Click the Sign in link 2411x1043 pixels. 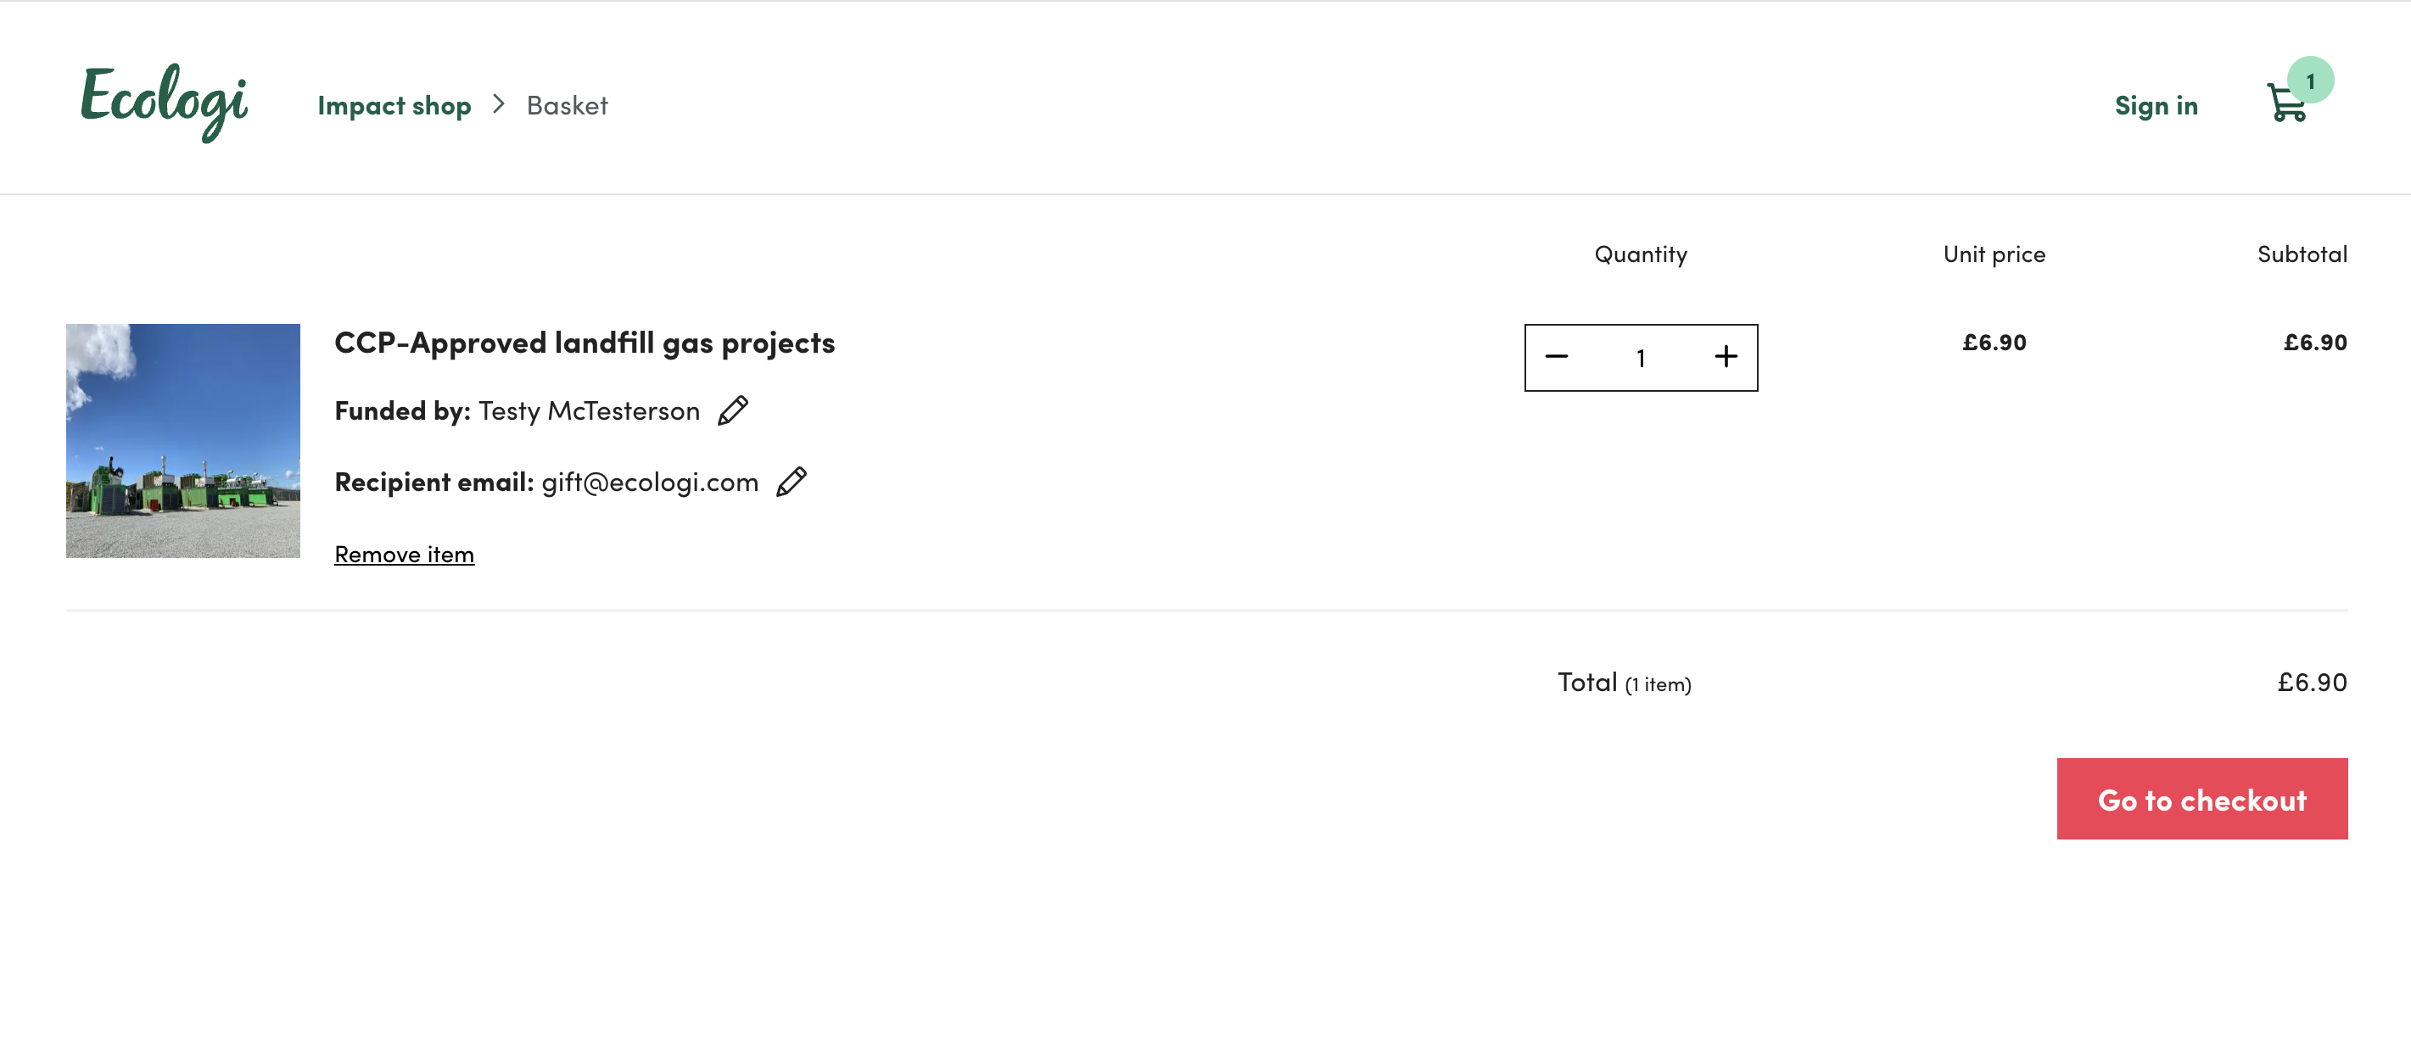pos(2156,106)
